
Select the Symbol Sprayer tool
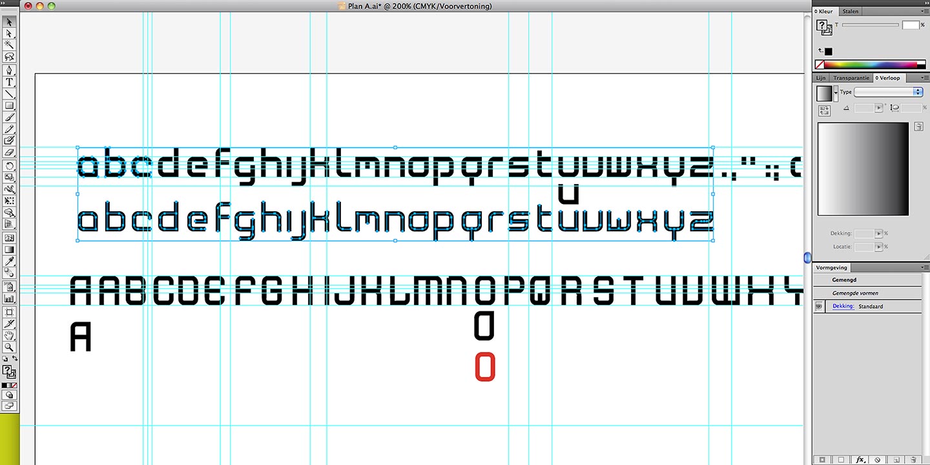pos(10,286)
